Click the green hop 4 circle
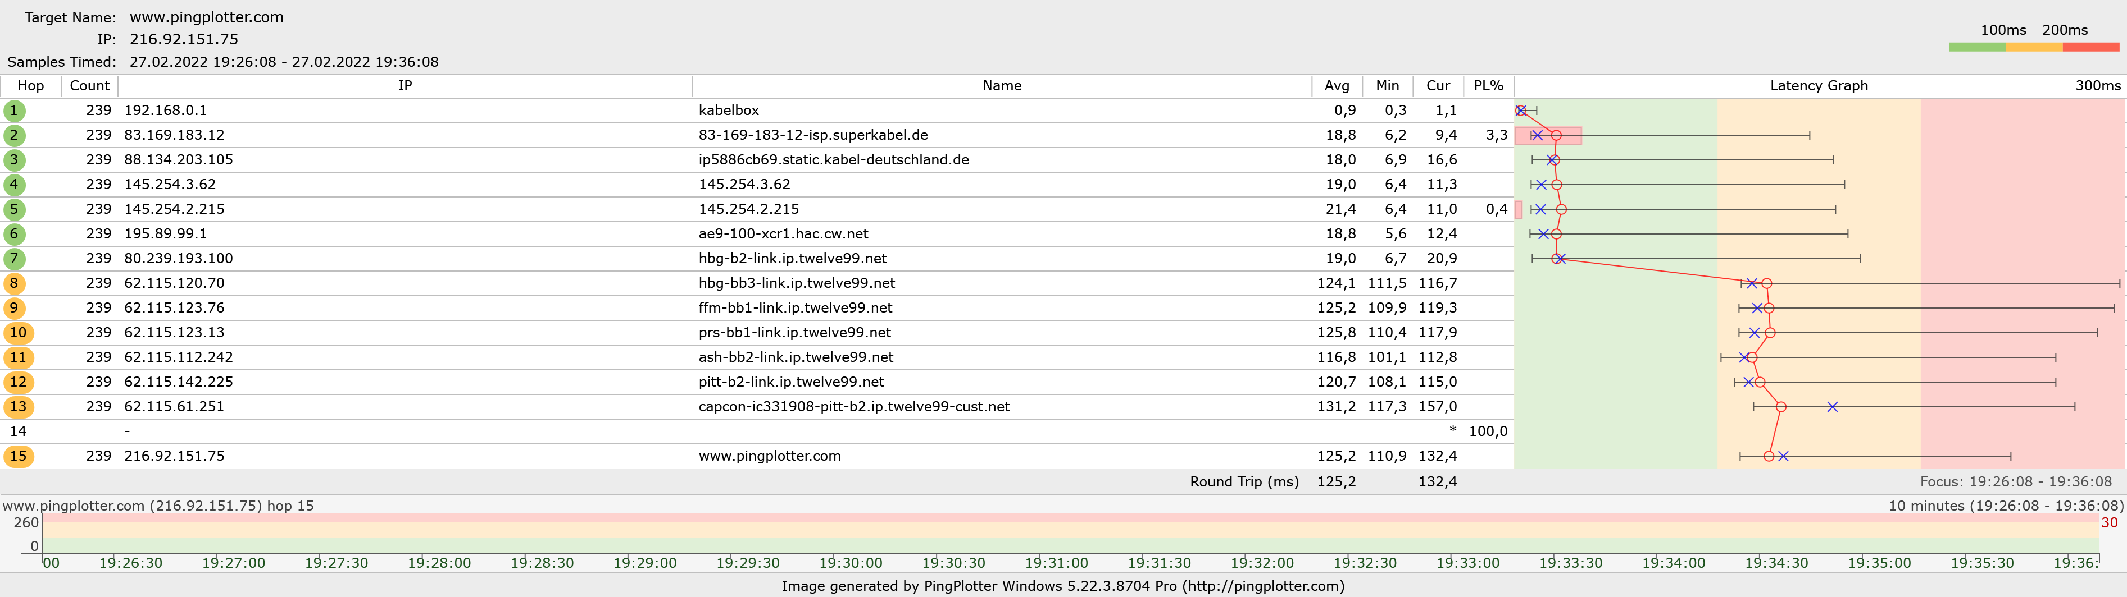Viewport: 2127px width, 597px height. tap(14, 185)
